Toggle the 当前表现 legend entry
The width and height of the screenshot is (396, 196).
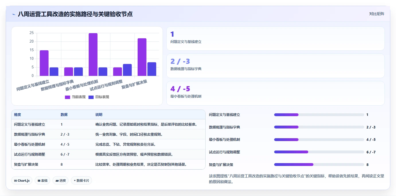click(75, 97)
